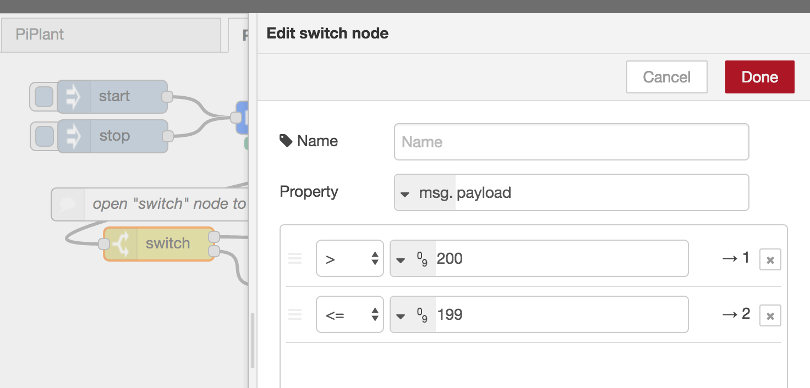Click the Done button
810x388 pixels.
(x=759, y=77)
